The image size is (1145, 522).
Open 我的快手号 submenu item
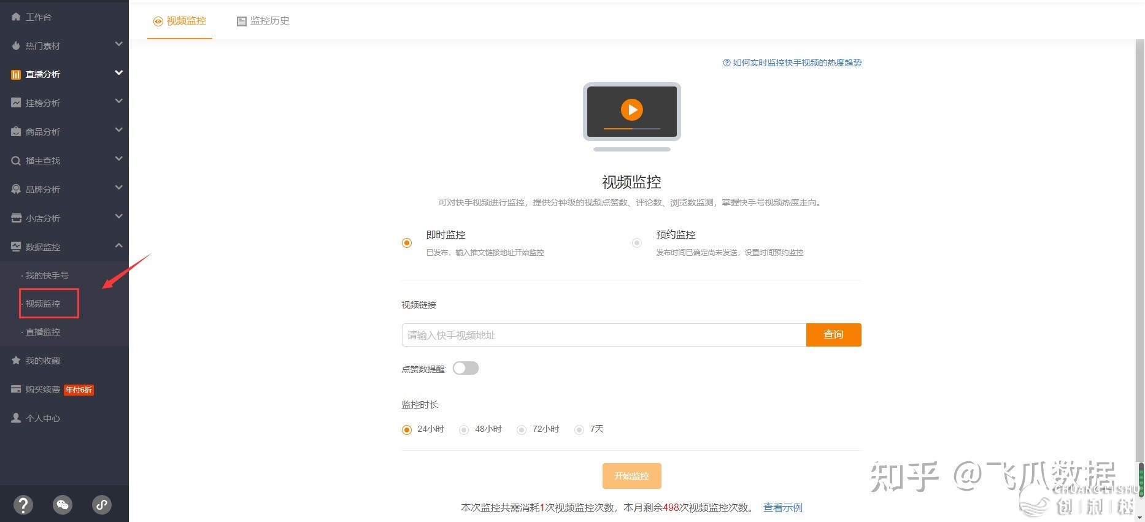[47, 275]
